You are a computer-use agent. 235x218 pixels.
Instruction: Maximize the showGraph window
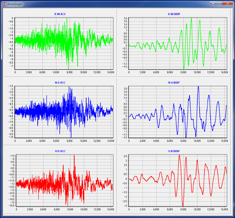pyautogui.click(x=219, y=3)
